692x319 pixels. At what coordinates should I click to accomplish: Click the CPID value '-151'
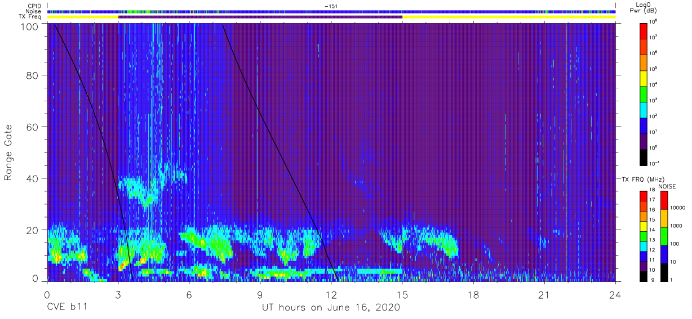point(331,6)
